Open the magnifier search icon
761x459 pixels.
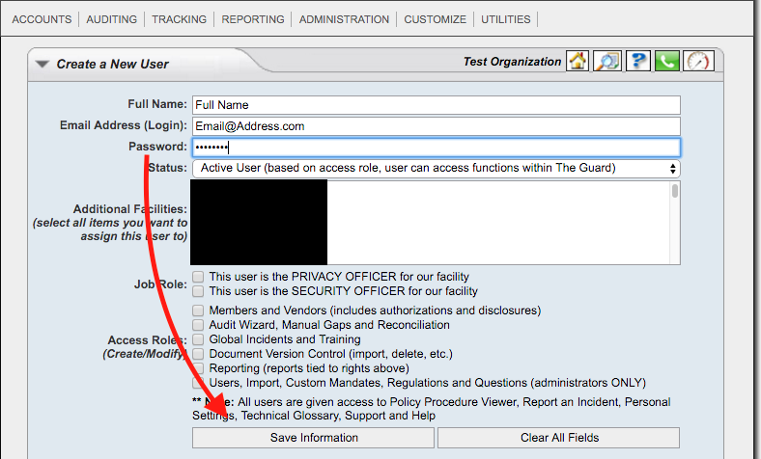pos(607,62)
